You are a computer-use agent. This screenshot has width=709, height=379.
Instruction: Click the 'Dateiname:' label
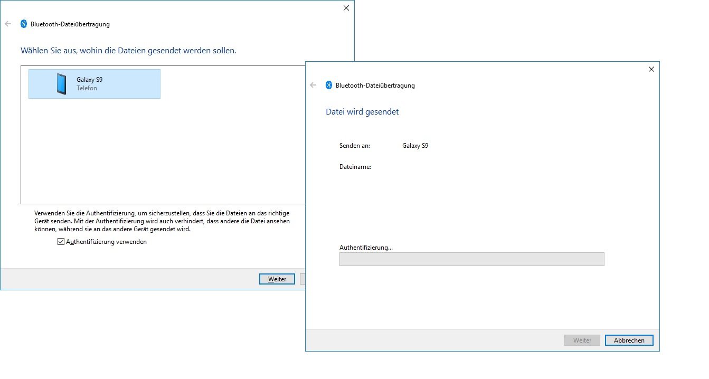tap(355, 167)
